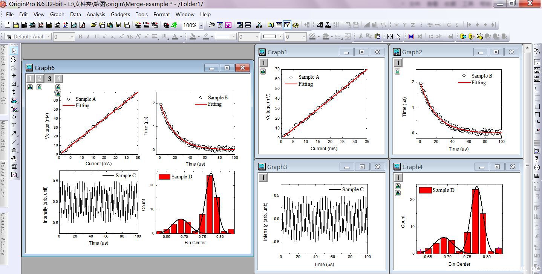This screenshot has width=542, height=274.
Task: Open the Project Explorer tree icon
Action: pyautogui.click(x=259, y=25)
